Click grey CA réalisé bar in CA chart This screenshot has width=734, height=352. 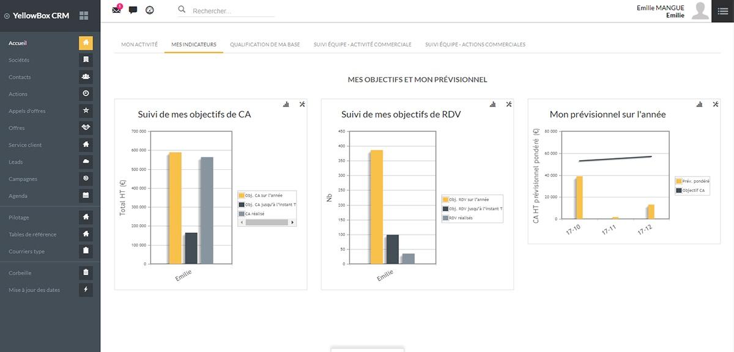click(207, 211)
